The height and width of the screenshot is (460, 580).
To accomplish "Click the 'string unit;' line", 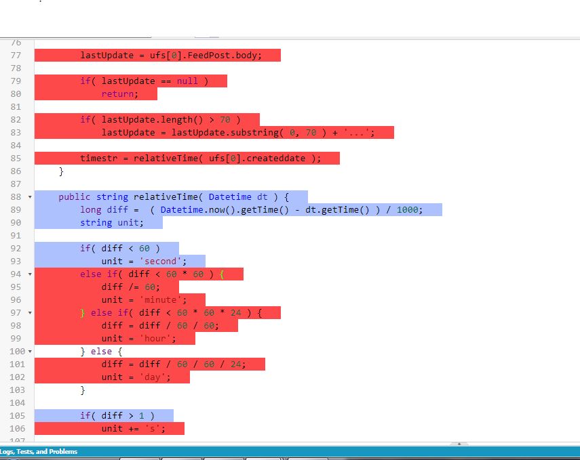I will (112, 223).
